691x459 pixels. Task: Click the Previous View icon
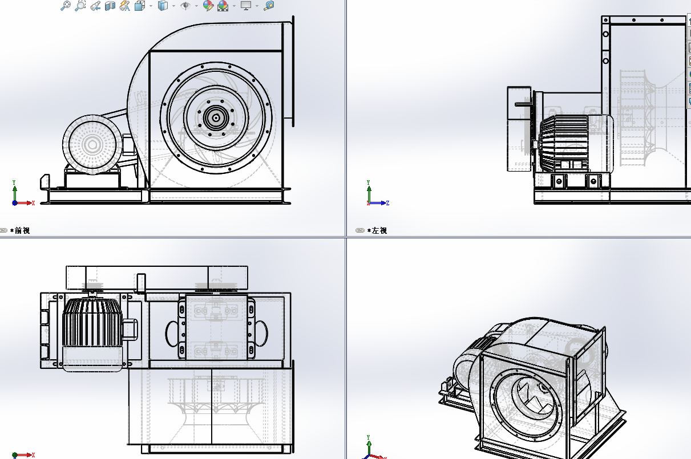(x=96, y=6)
